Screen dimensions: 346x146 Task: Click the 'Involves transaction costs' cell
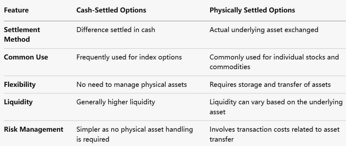(x=274, y=129)
